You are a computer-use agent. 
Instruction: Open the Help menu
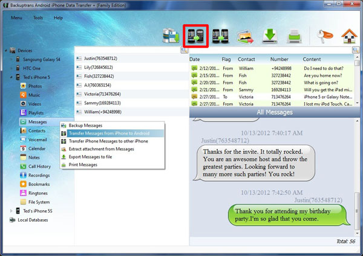tap(58, 18)
